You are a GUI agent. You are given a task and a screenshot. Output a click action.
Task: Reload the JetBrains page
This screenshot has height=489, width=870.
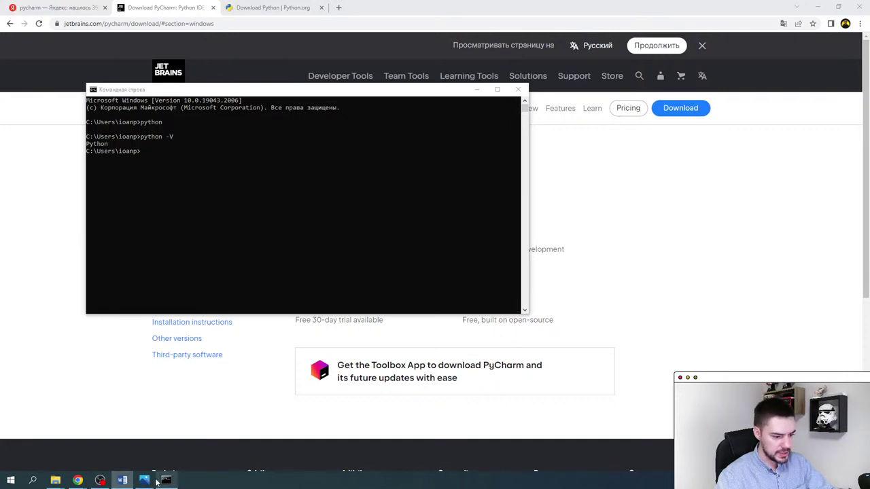[x=39, y=24]
